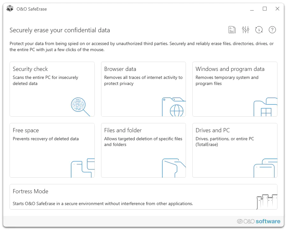The height and width of the screenshot is (230, 287).
Task: Open the Reports view
Action: coord(232,30)
